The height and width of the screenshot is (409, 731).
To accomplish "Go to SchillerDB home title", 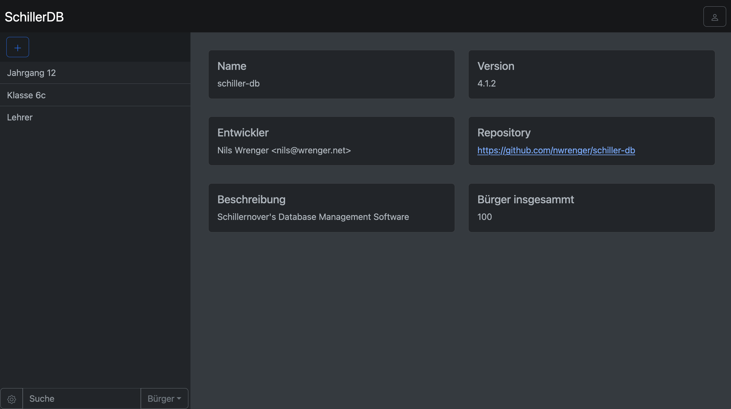I will click(34, 17).
